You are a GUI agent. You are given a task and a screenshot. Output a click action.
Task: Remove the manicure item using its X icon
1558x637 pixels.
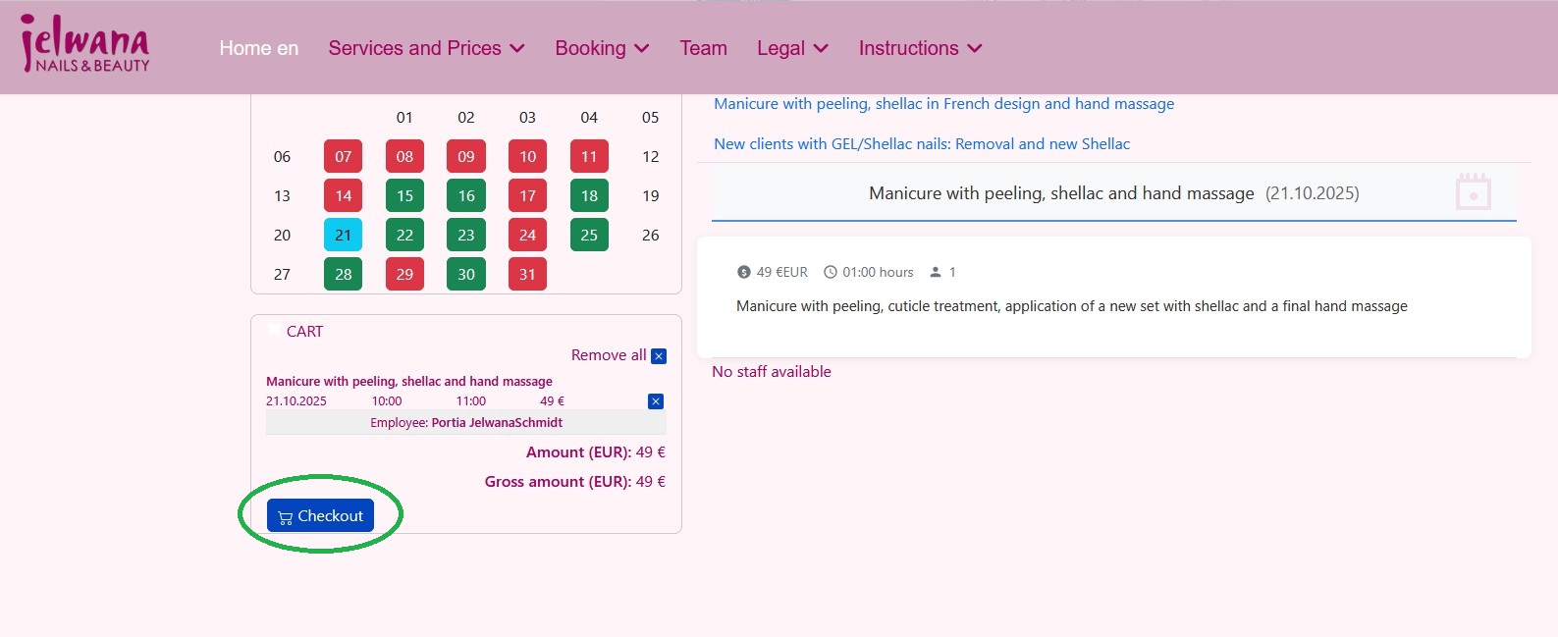[656, 401]
